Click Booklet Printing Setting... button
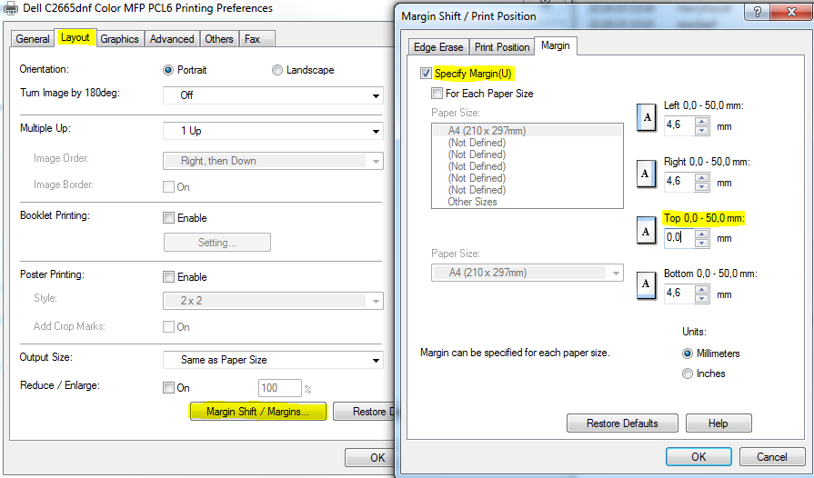This screenshot has height=478, width=814. 217,243
